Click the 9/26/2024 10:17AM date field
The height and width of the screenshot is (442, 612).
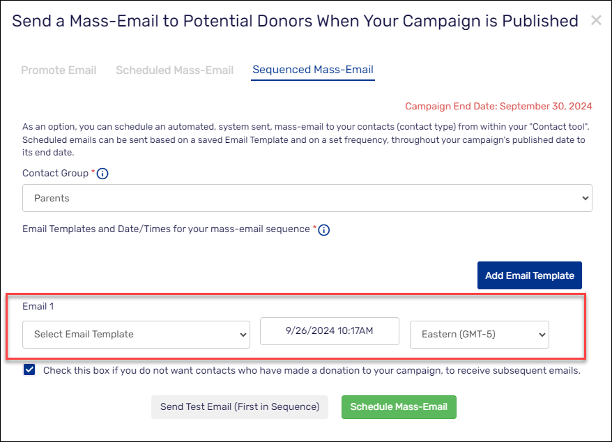click(x=330, y=331)
